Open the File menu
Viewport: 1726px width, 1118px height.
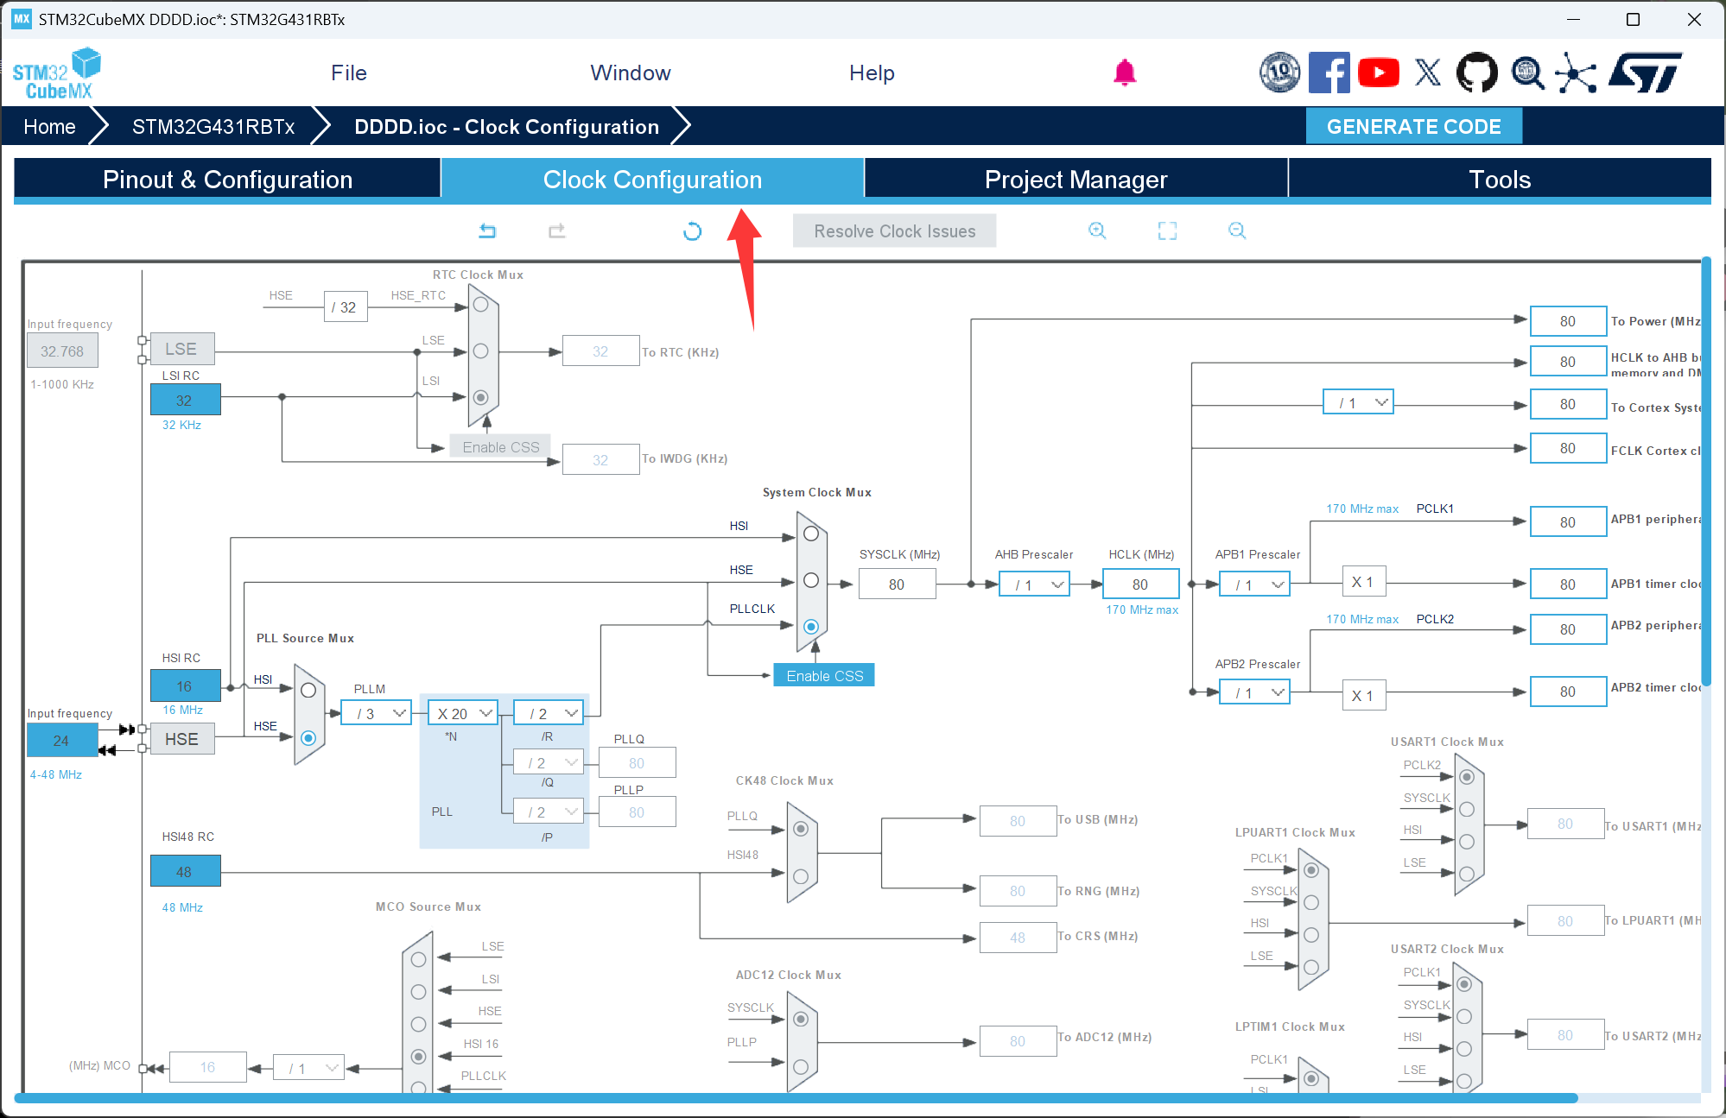(348, 73)
